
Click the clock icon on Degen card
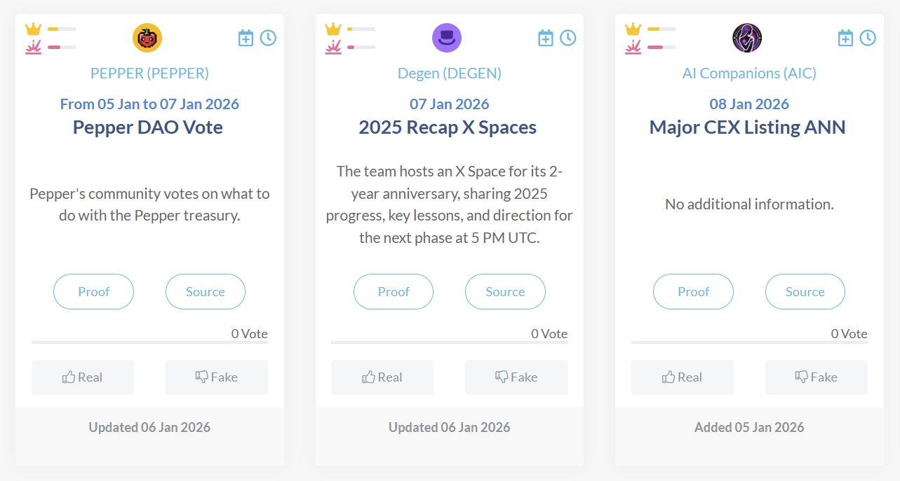coord(567,38)
